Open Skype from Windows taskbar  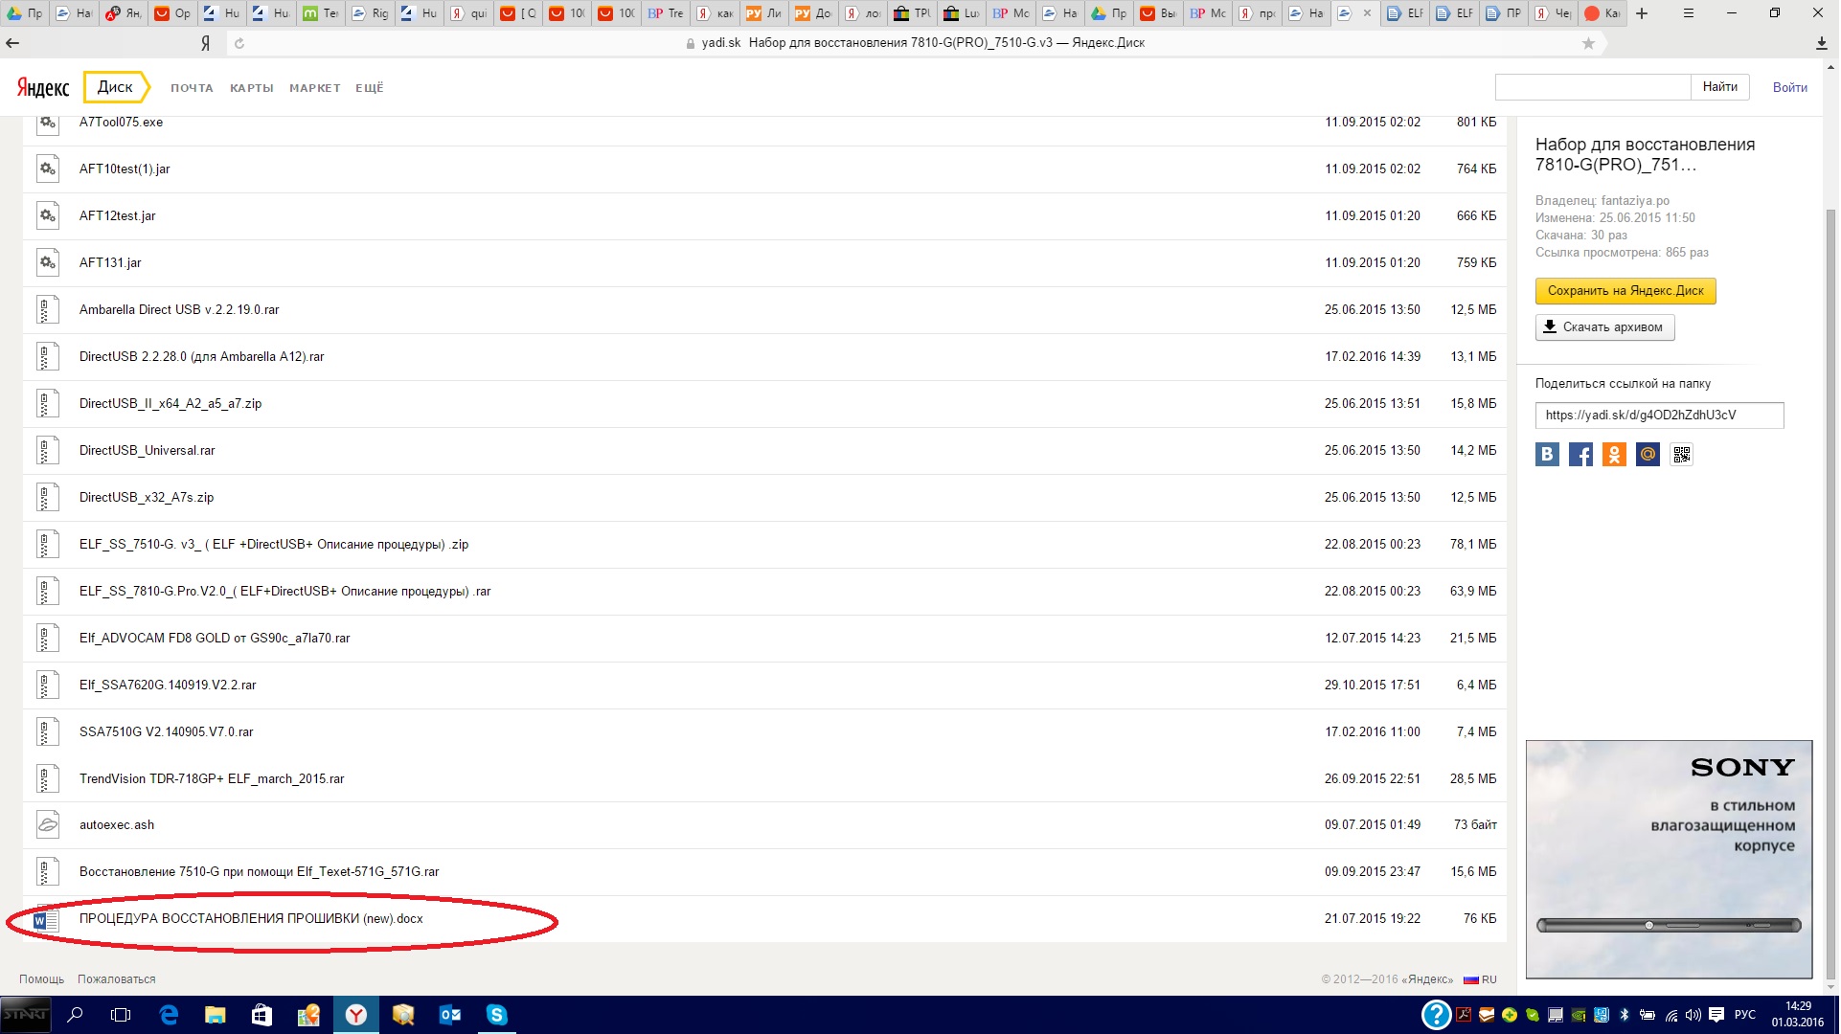click(x=496, y=1015)
